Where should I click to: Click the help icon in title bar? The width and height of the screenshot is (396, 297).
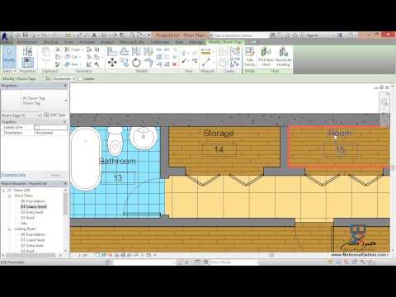[x=351, y=35]
